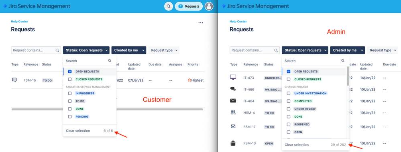
Task: Click the Jira Service Management logo in Customer window
Action: 36,6
